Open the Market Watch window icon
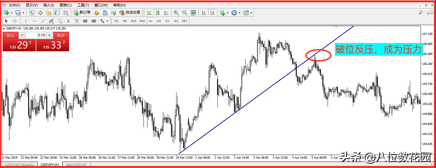Viewport: 436px width, 168px height. [x=32, y=13]
